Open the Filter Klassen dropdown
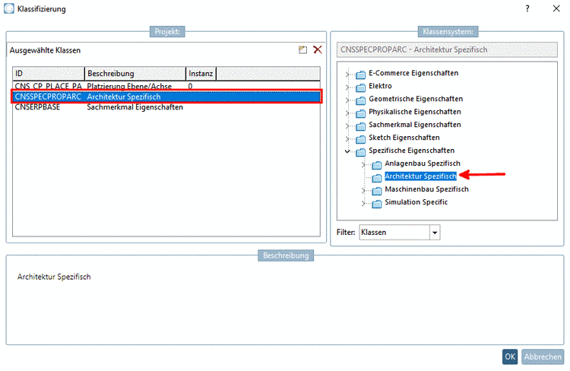 [x=435, y=233]
